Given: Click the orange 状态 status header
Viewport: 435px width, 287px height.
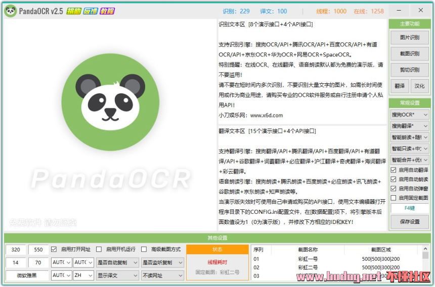Looking at the screenshot, I should (217, 249).
